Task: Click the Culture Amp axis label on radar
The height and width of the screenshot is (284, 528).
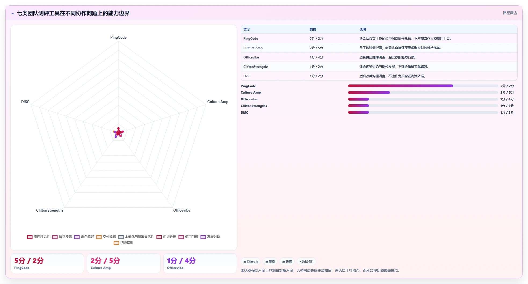Action: click(x=218, y=102)
